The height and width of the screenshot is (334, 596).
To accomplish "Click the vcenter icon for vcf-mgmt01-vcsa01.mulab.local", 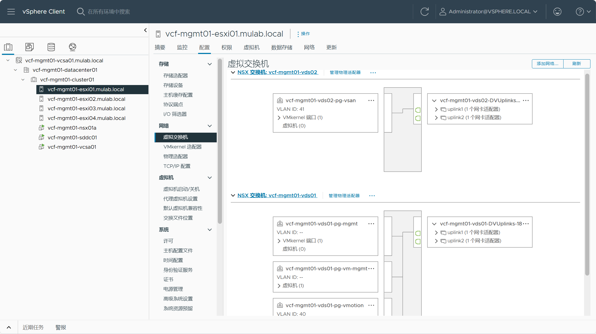I will click(19, 60).
